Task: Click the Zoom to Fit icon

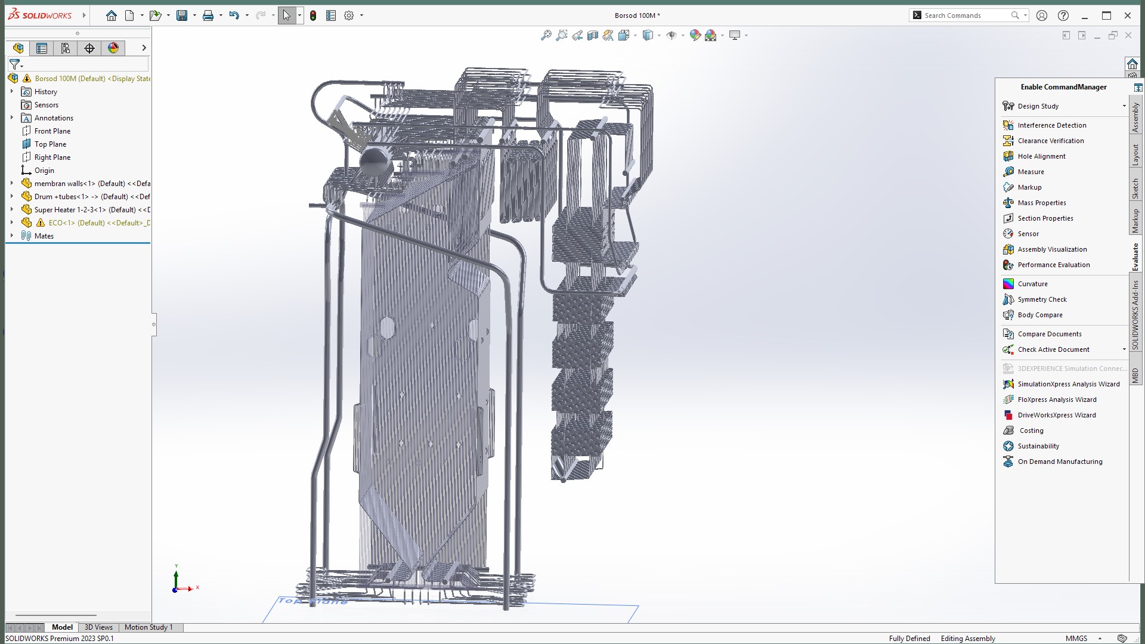Action: point(546,36)
